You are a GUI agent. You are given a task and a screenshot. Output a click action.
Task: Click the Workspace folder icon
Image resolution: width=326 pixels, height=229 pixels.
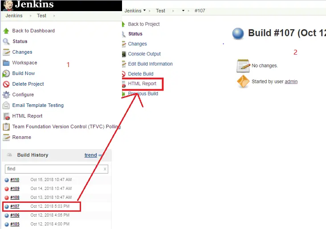(6, 63)
